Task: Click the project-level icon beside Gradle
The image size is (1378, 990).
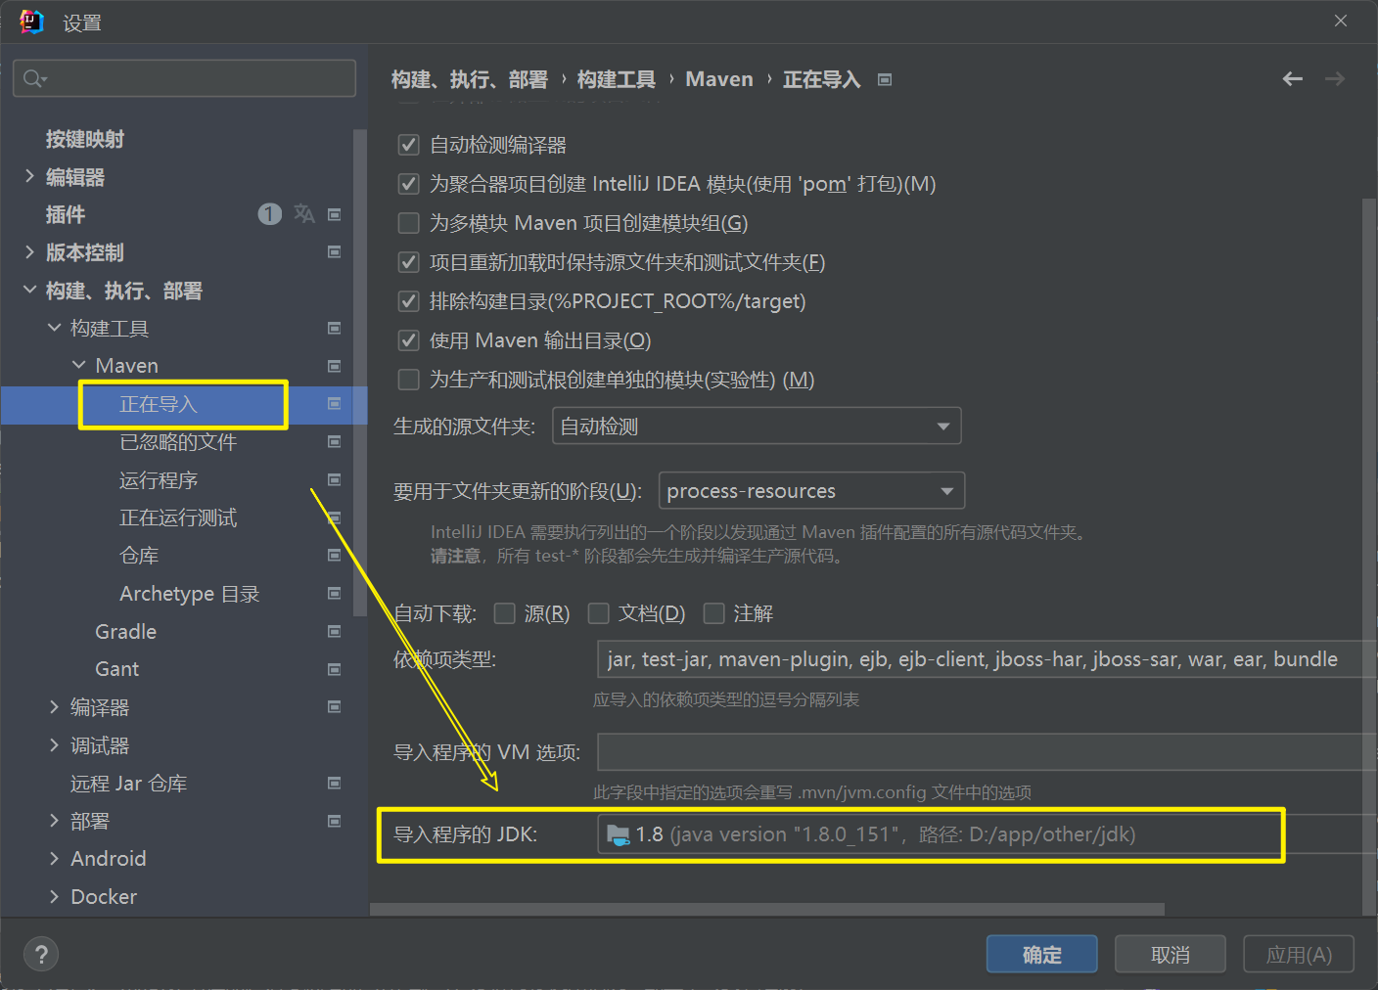Action: pyautogui.click(x=334, y=632)
